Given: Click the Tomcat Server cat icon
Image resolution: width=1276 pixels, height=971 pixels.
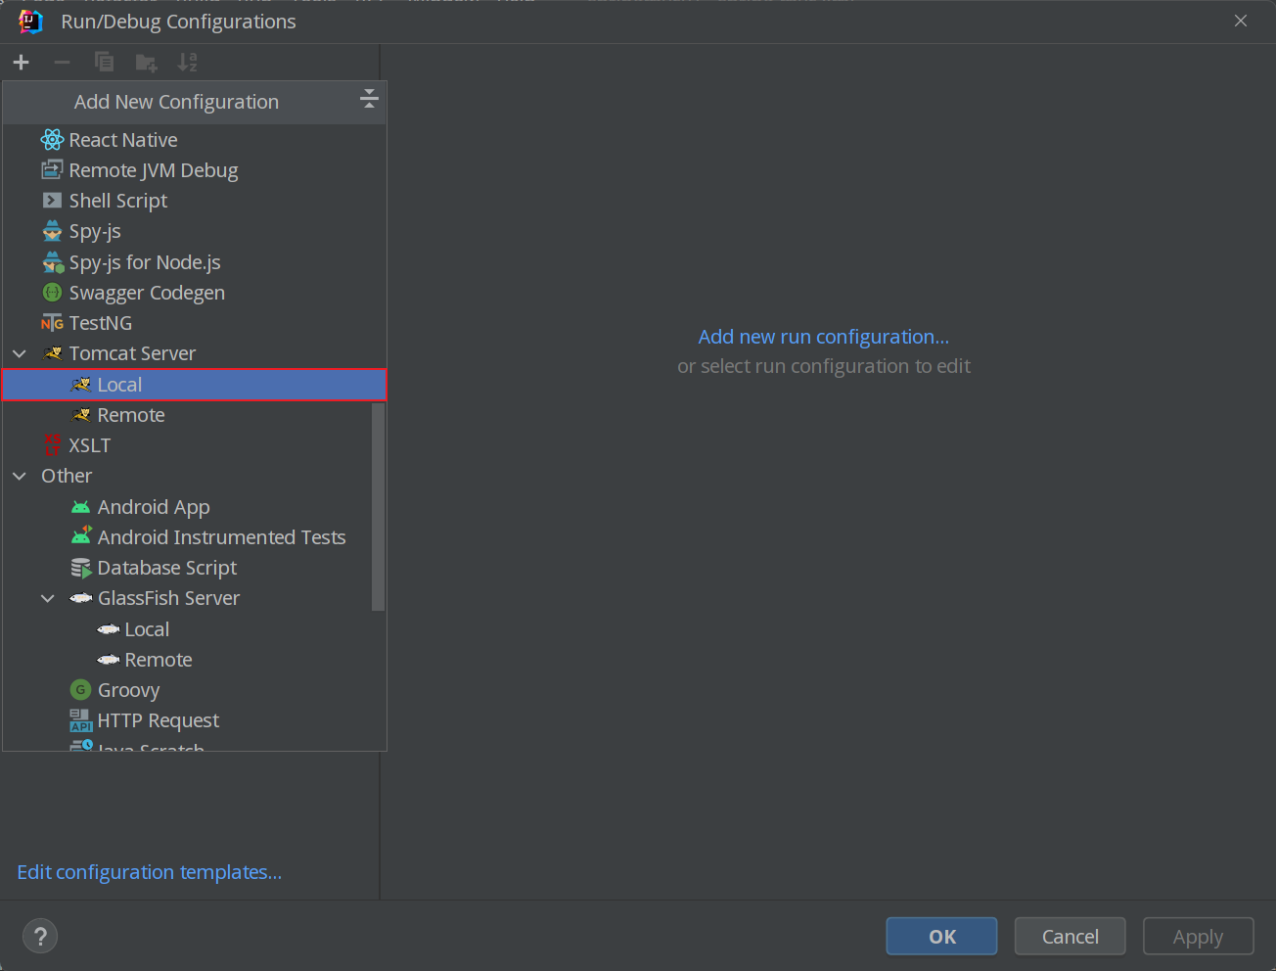Looking at the screenshot, I should coord(53,353).
